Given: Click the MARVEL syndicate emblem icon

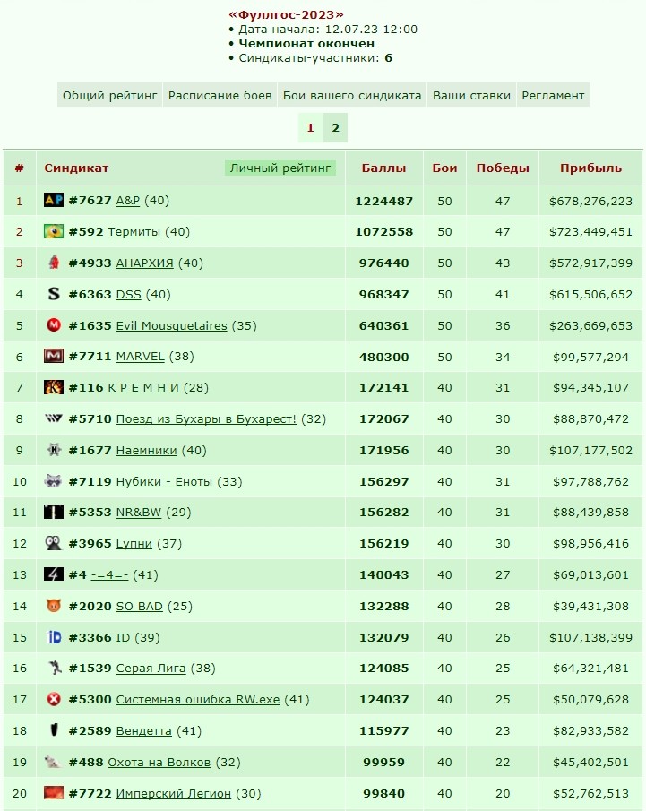Looking at the screenshot, I should [53, 356].
